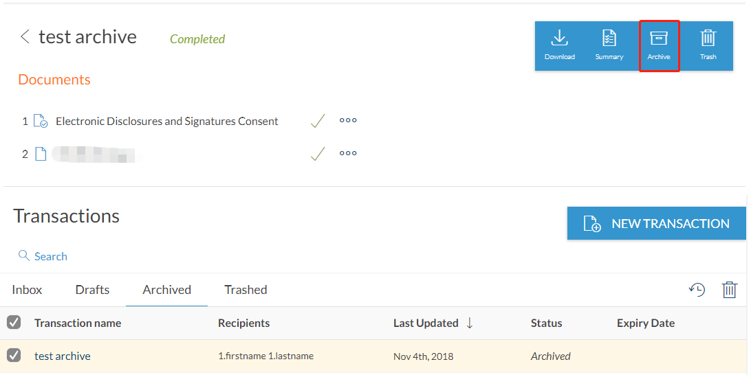Open the test archive transaction link
The width and height of the screenshot is (751, 375).
click(x=63, y=356)
